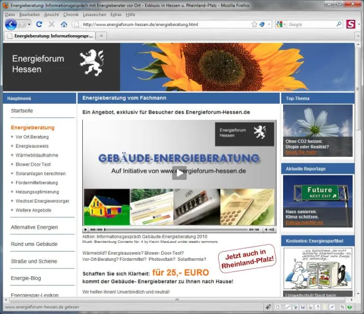Screen dimensions: 364x314
Task: Open the Rund ums Gebäude section
Action: coord(34,244)
